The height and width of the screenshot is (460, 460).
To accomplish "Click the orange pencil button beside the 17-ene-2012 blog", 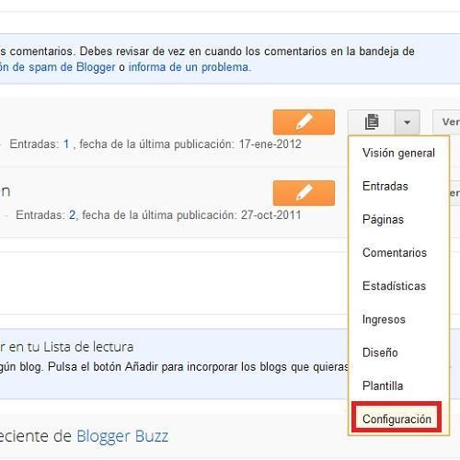I will pyautogui.click(x=304, y=122).
